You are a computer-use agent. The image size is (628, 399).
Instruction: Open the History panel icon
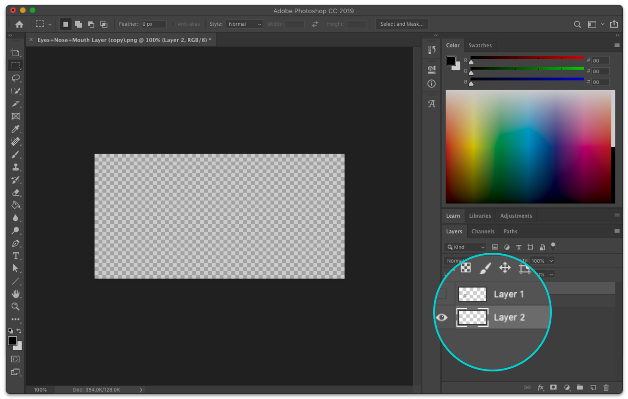(431, 50)
